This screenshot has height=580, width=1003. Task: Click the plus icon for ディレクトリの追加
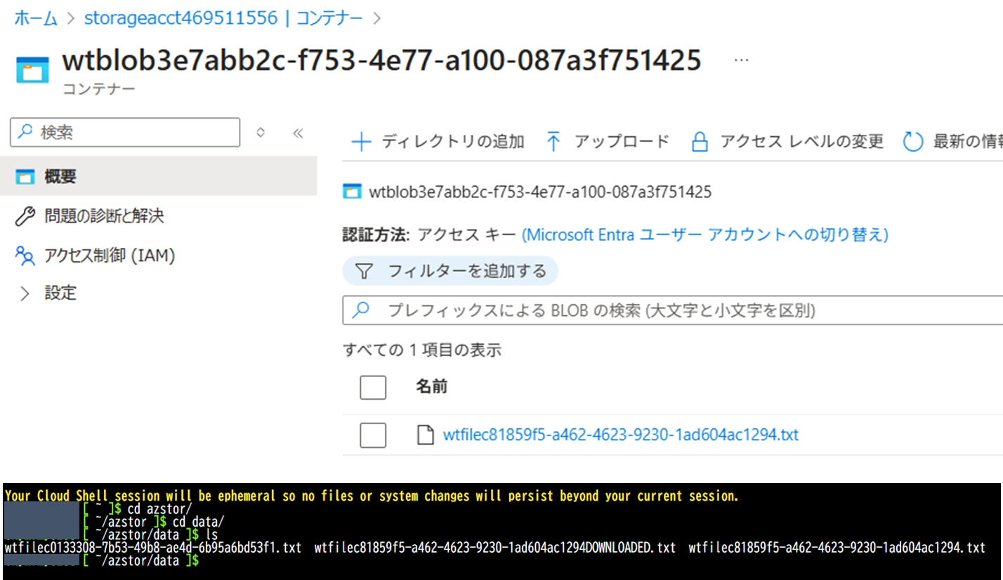point(361,142)
